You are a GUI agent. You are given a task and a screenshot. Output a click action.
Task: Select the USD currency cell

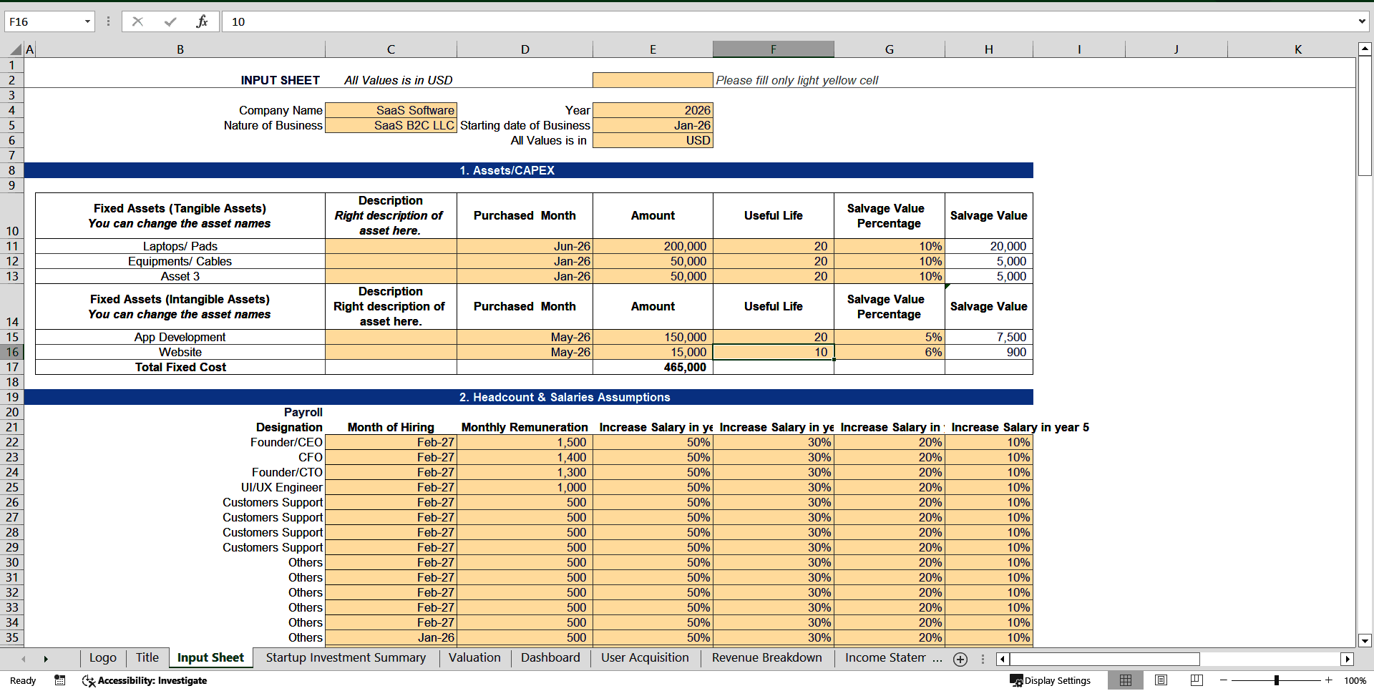tap(653, 140)
